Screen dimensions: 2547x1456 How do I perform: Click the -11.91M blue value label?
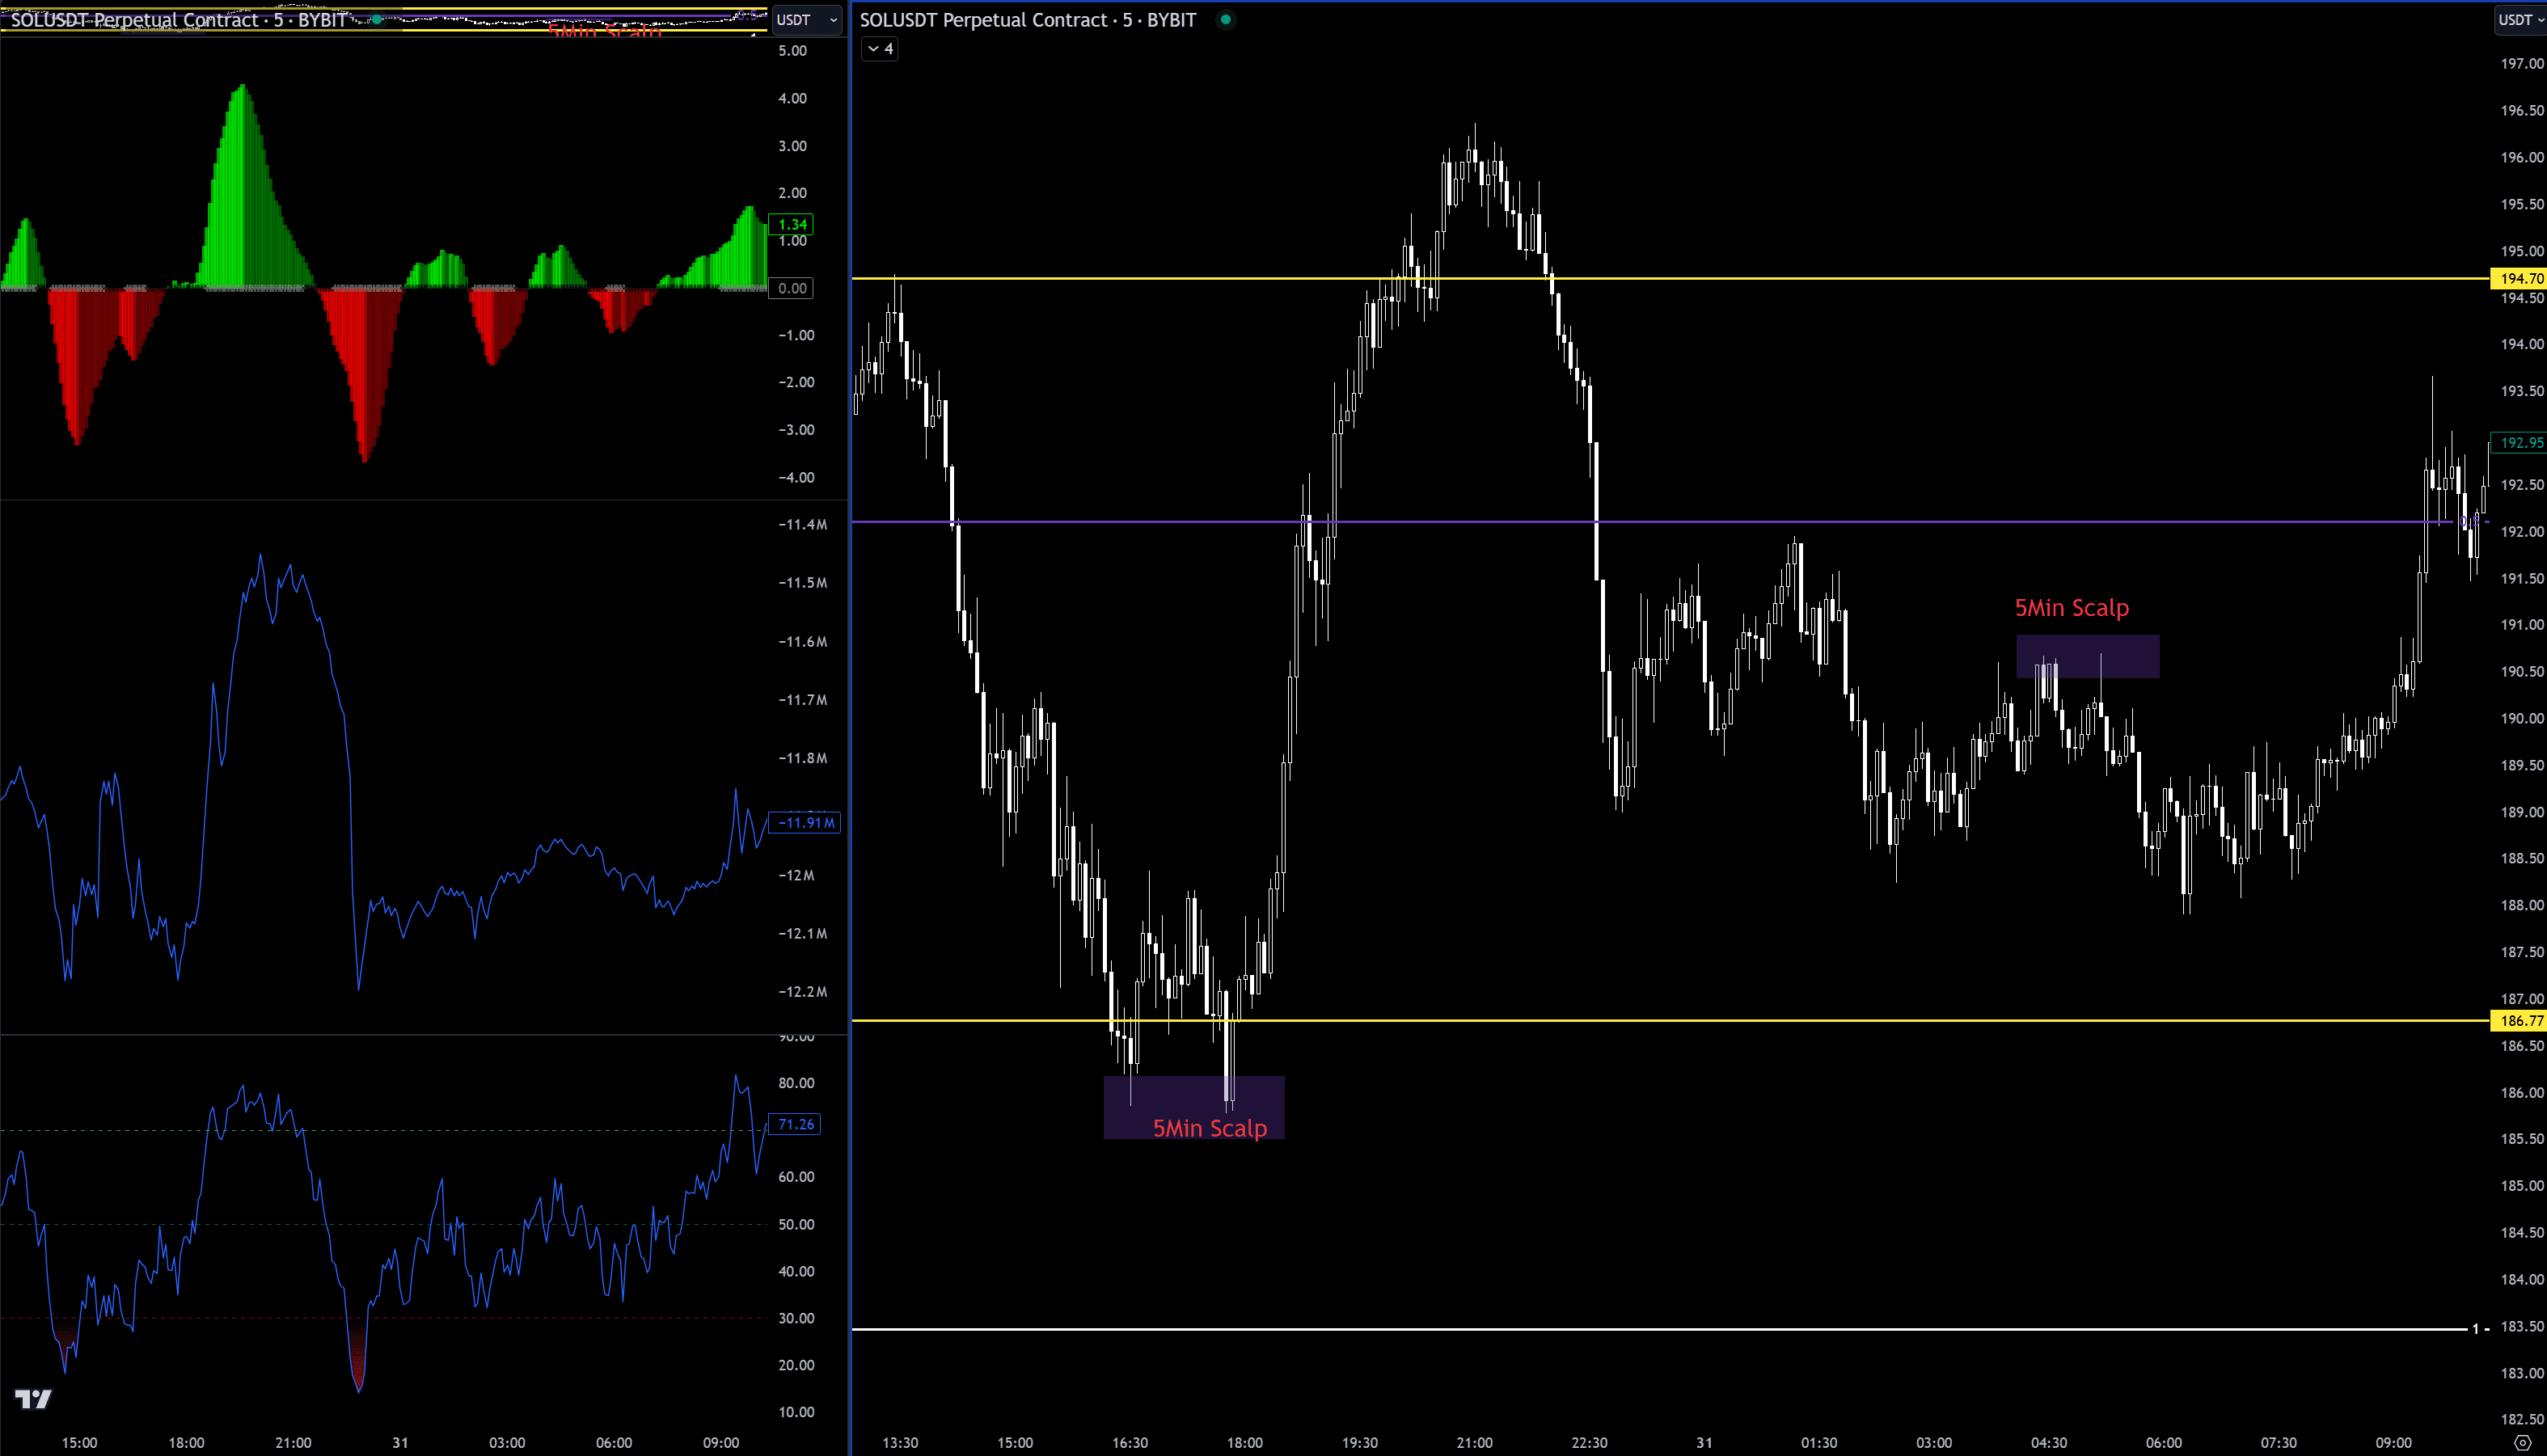(x=804, y=823)
